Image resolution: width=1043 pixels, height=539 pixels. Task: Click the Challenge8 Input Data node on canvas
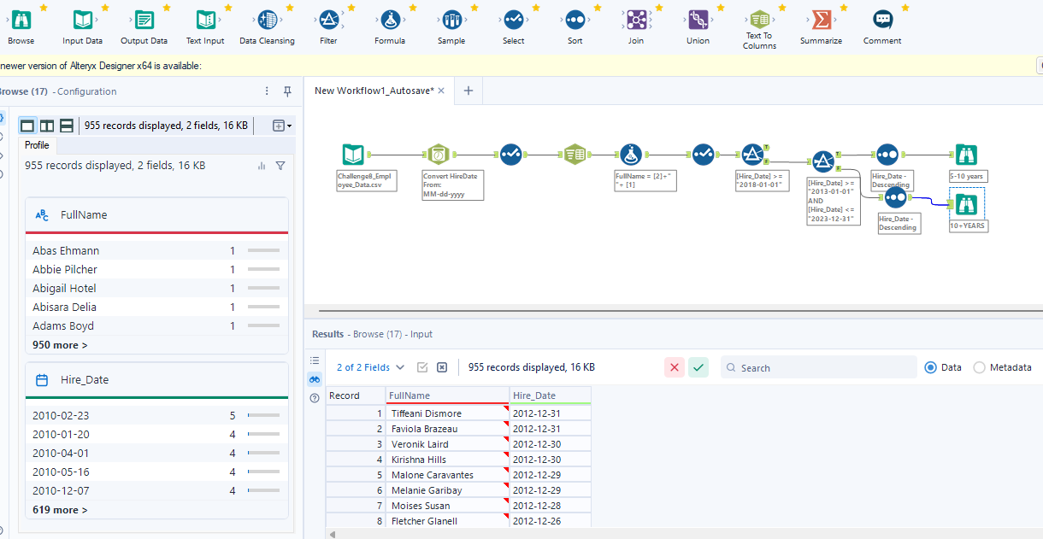pyautogui.click(x=353, y=155)
